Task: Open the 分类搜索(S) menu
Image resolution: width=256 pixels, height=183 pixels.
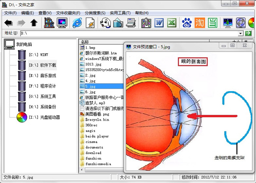Action: pyautogui.click(x=95, y=13)
